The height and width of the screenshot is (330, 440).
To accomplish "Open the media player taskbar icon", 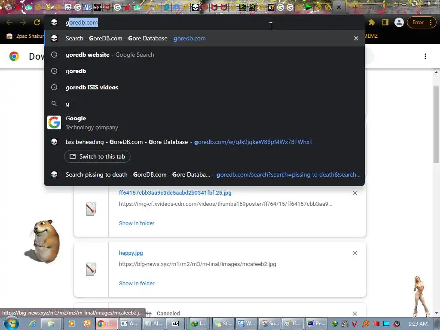I will pyautogui.click(x=71, y=324).
